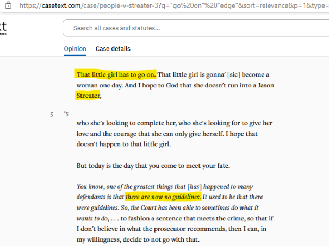Click the line beginning 'who she's looking to complete her'
The image size is (329, 246).
pyautogui.click(x=175, y=123)
